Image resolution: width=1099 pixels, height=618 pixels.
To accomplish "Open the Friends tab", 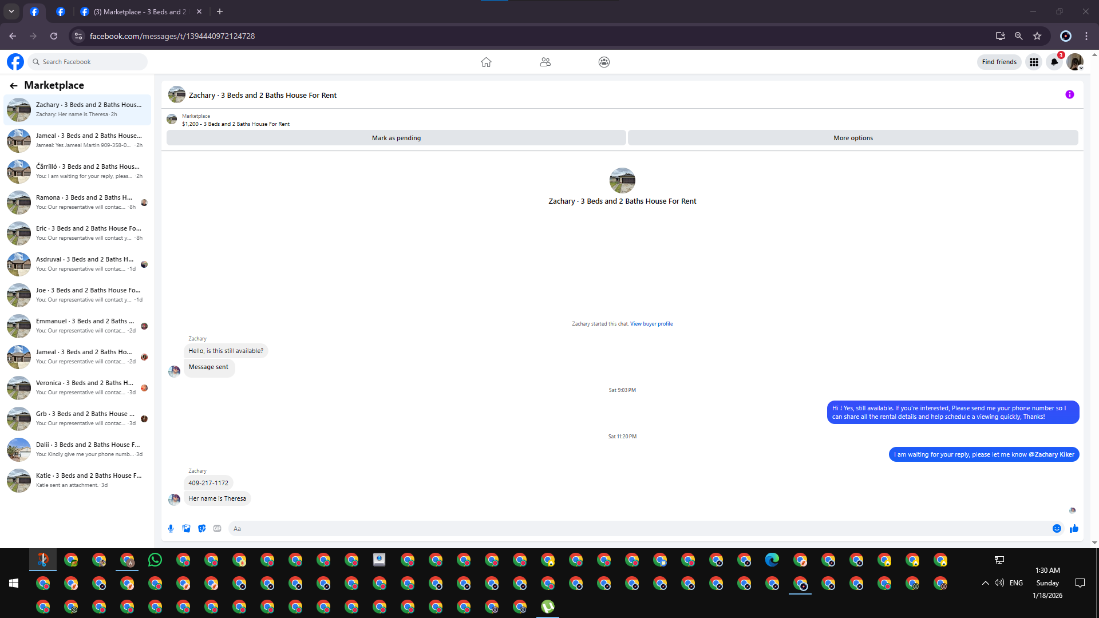I will click(545, 62).
